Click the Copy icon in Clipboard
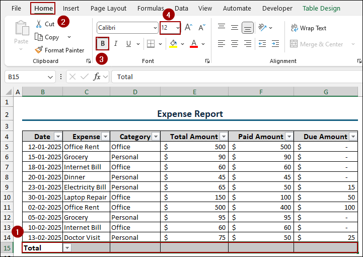 coord(39,37)
